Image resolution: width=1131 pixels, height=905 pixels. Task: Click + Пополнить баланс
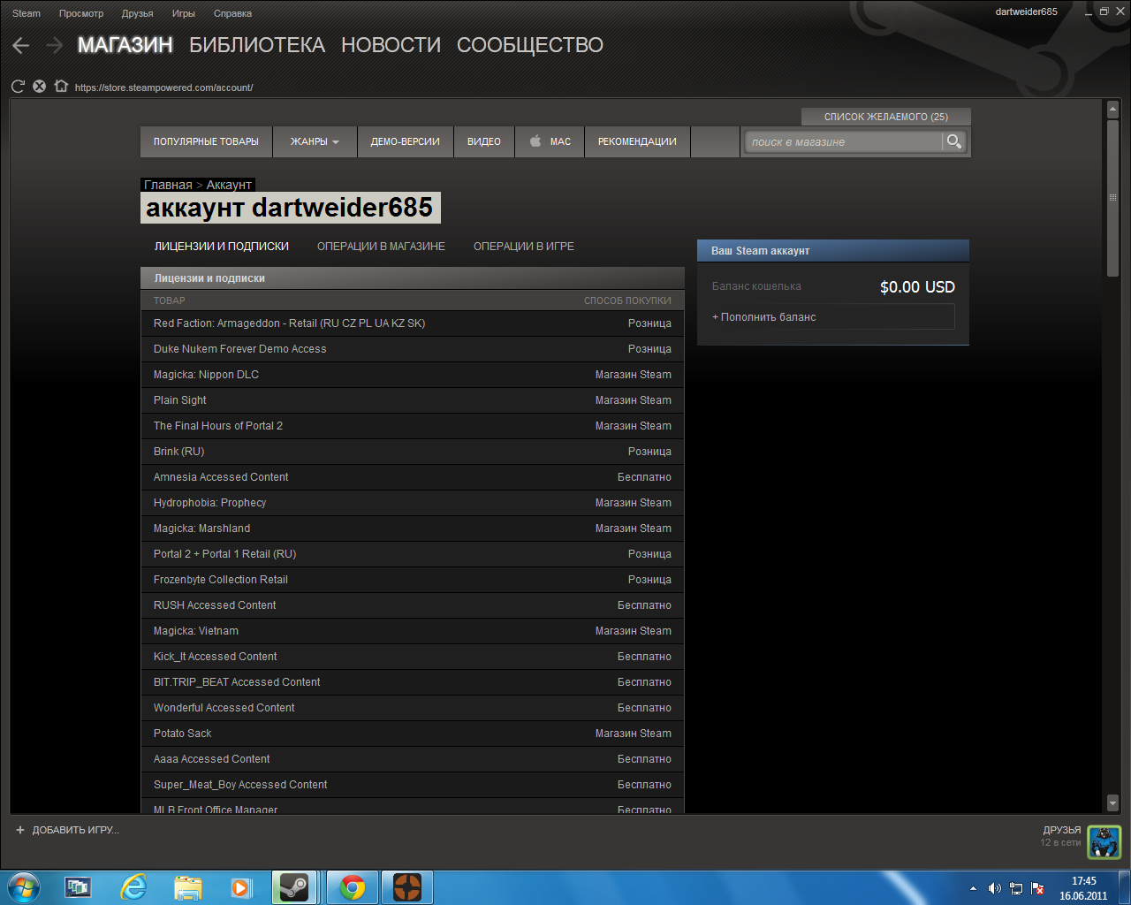tap(833, 316)
